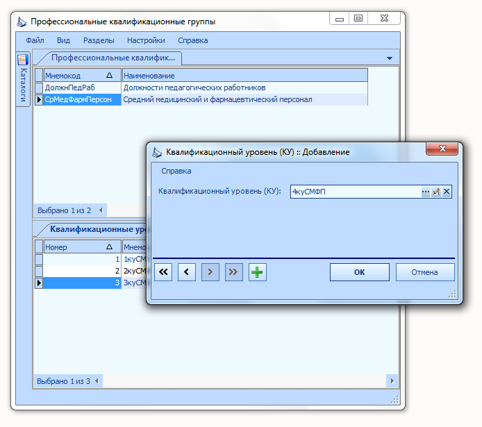Click the 'Квалификационный уровень (КУ):' label

tap(219, 191)
